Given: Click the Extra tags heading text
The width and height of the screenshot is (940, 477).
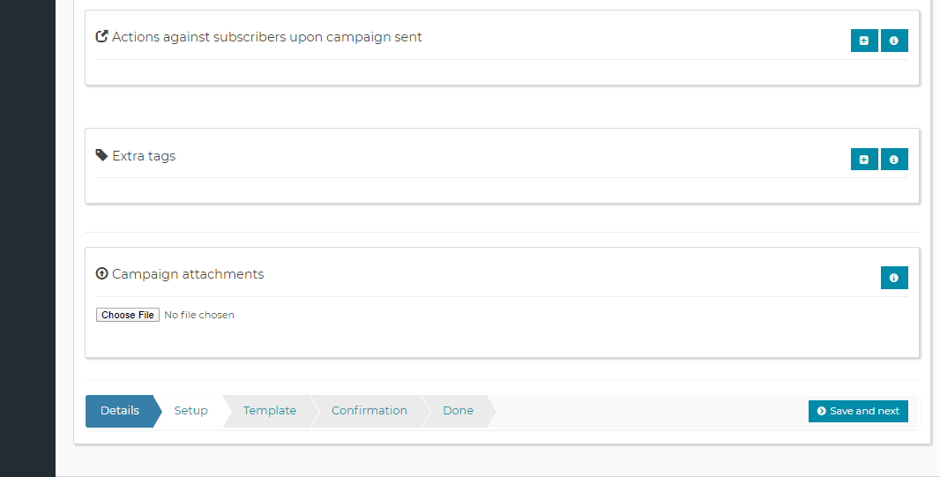Looking at the screenshot, I should pos(144,156).
